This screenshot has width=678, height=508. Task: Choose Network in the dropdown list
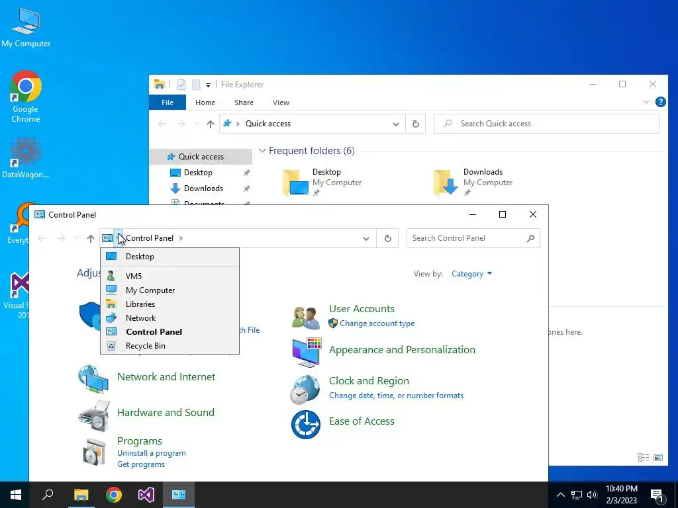point(169,318)
